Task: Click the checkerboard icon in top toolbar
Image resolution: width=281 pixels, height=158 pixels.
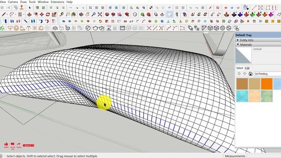Action: click(x=151, y=8)
